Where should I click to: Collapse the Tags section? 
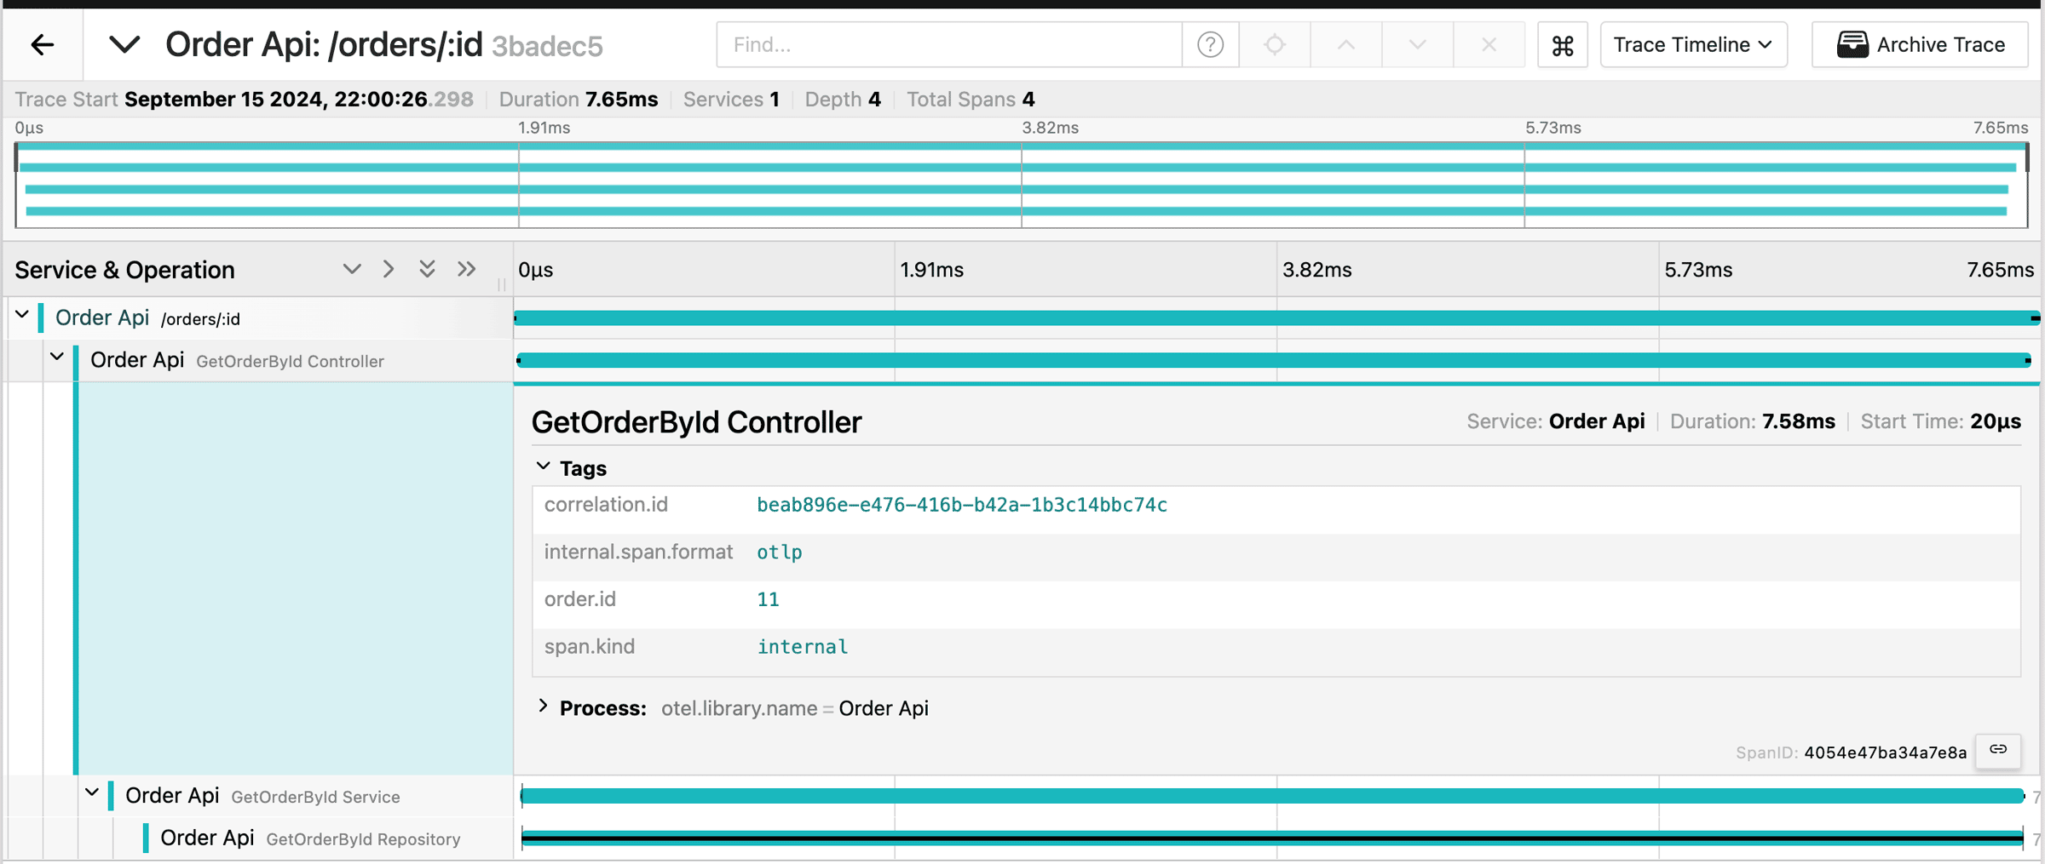coord(544,467)
